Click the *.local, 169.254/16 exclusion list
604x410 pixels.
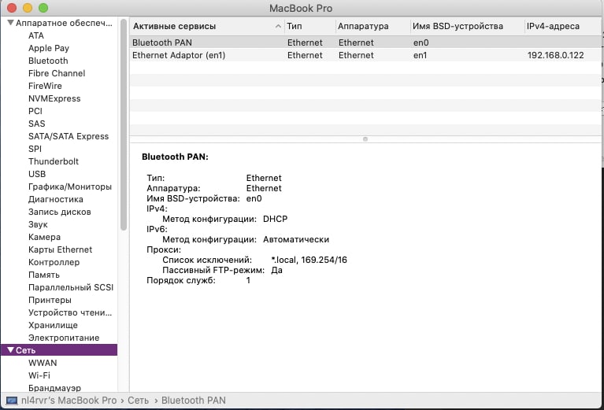coord(309,260)
